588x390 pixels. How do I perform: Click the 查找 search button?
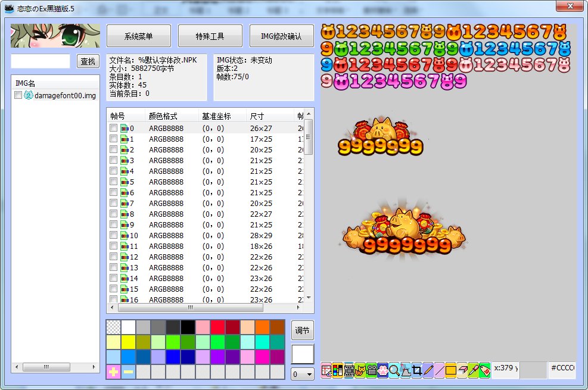pos(88,61)
